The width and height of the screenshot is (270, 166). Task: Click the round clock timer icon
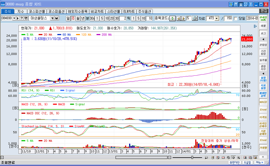point(195,18)
